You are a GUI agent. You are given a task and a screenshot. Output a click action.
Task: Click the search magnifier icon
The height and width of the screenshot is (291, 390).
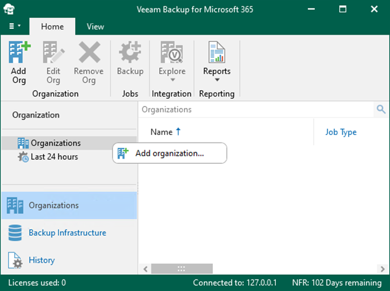pyautogui.click(x=381, y=110)
